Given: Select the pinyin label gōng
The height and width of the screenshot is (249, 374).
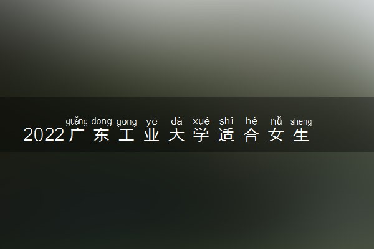Looking at the screenshot, I should (x=127, y=122).
